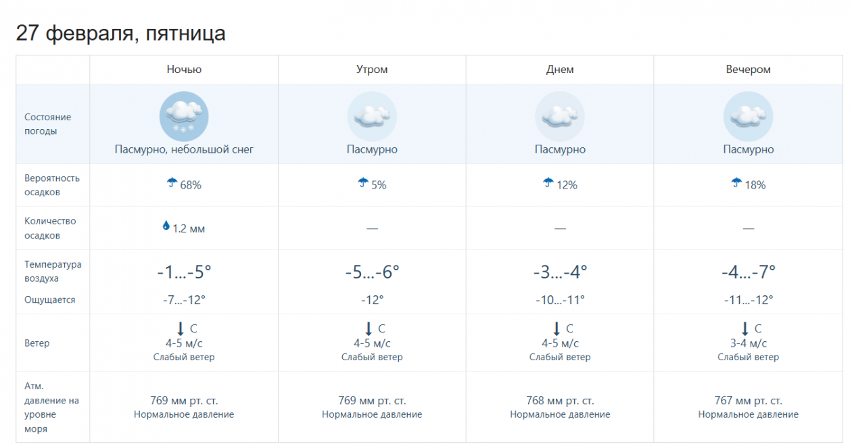Click the evening wind direction arrow
The height and width of the screenshot is (444, 852).
pos(744,328)
